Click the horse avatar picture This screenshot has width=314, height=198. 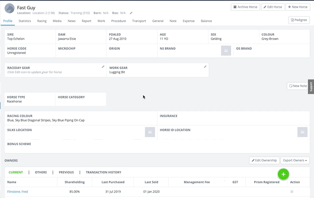(x=8, y=10)
